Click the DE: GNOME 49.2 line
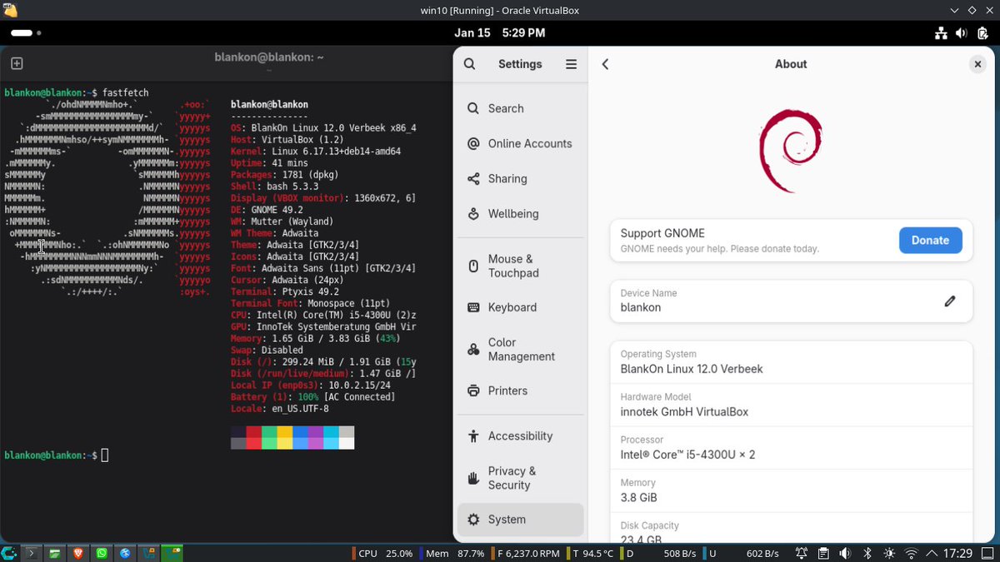This screenshot has width=1000, height=562. pos(267,210)
